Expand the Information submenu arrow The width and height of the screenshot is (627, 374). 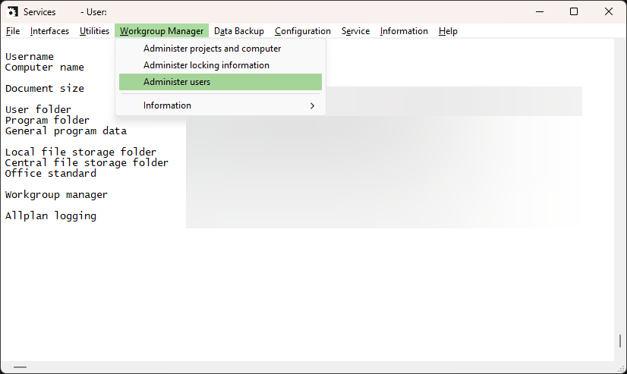[x=312, y=105]
